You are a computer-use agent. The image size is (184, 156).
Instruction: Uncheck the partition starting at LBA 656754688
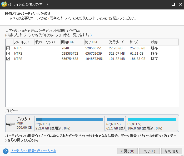click(8, 59)
